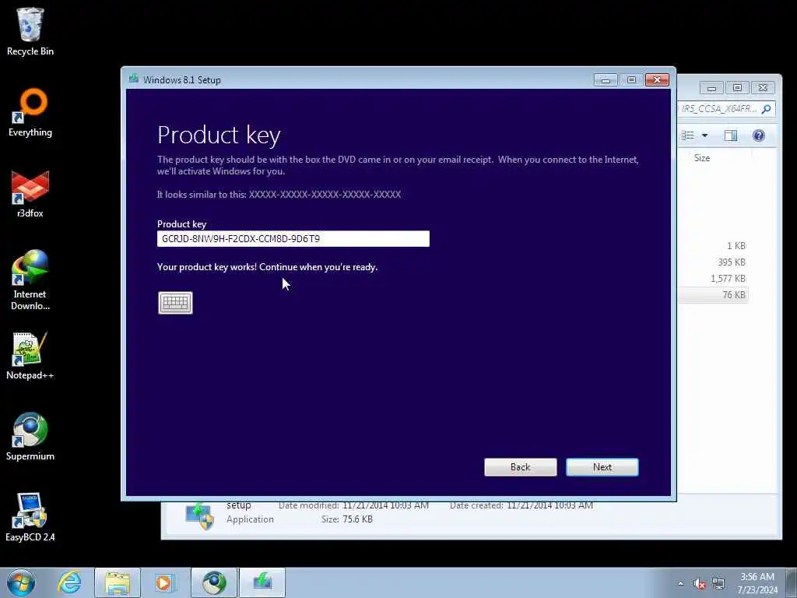Open the view options dropdown arrow in Explorer

coord(704,135)
